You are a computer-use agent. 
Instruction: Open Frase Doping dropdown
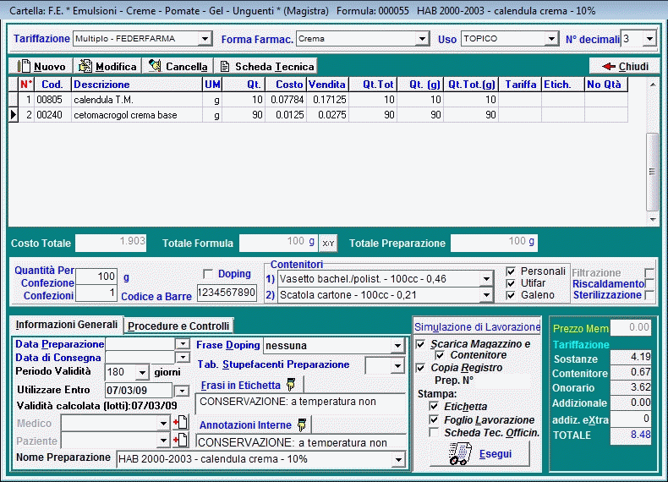397,346
